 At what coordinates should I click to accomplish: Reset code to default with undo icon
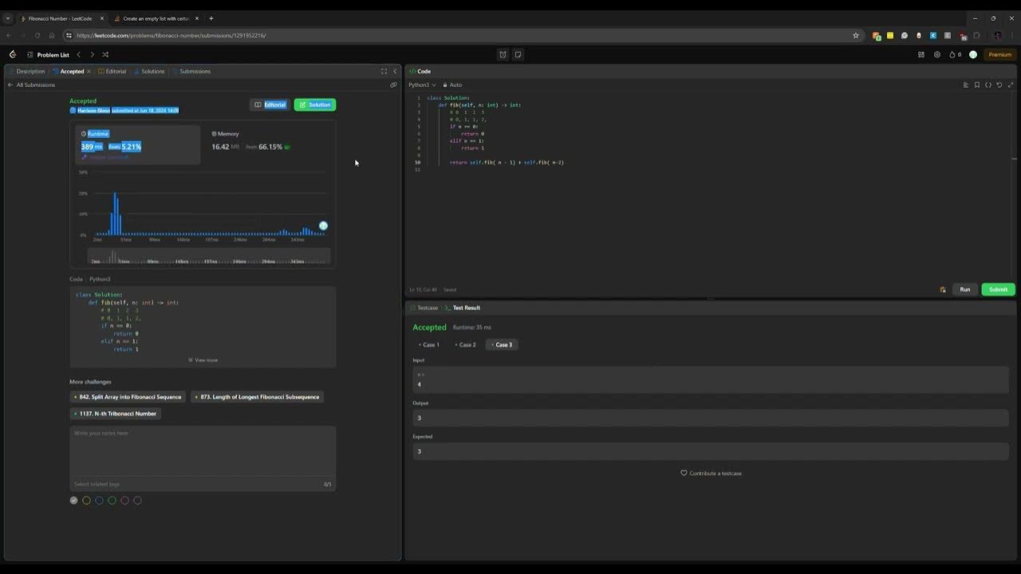coord(999,85)
